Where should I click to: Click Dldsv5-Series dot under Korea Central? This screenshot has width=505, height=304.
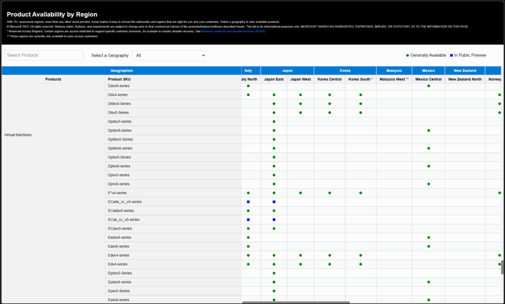pyautogui.click(x=329, y=104)
